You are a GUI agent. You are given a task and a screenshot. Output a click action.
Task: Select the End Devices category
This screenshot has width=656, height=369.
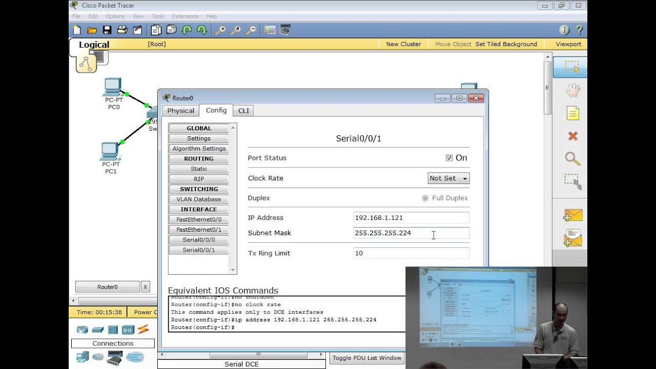(x=82, y=357)
